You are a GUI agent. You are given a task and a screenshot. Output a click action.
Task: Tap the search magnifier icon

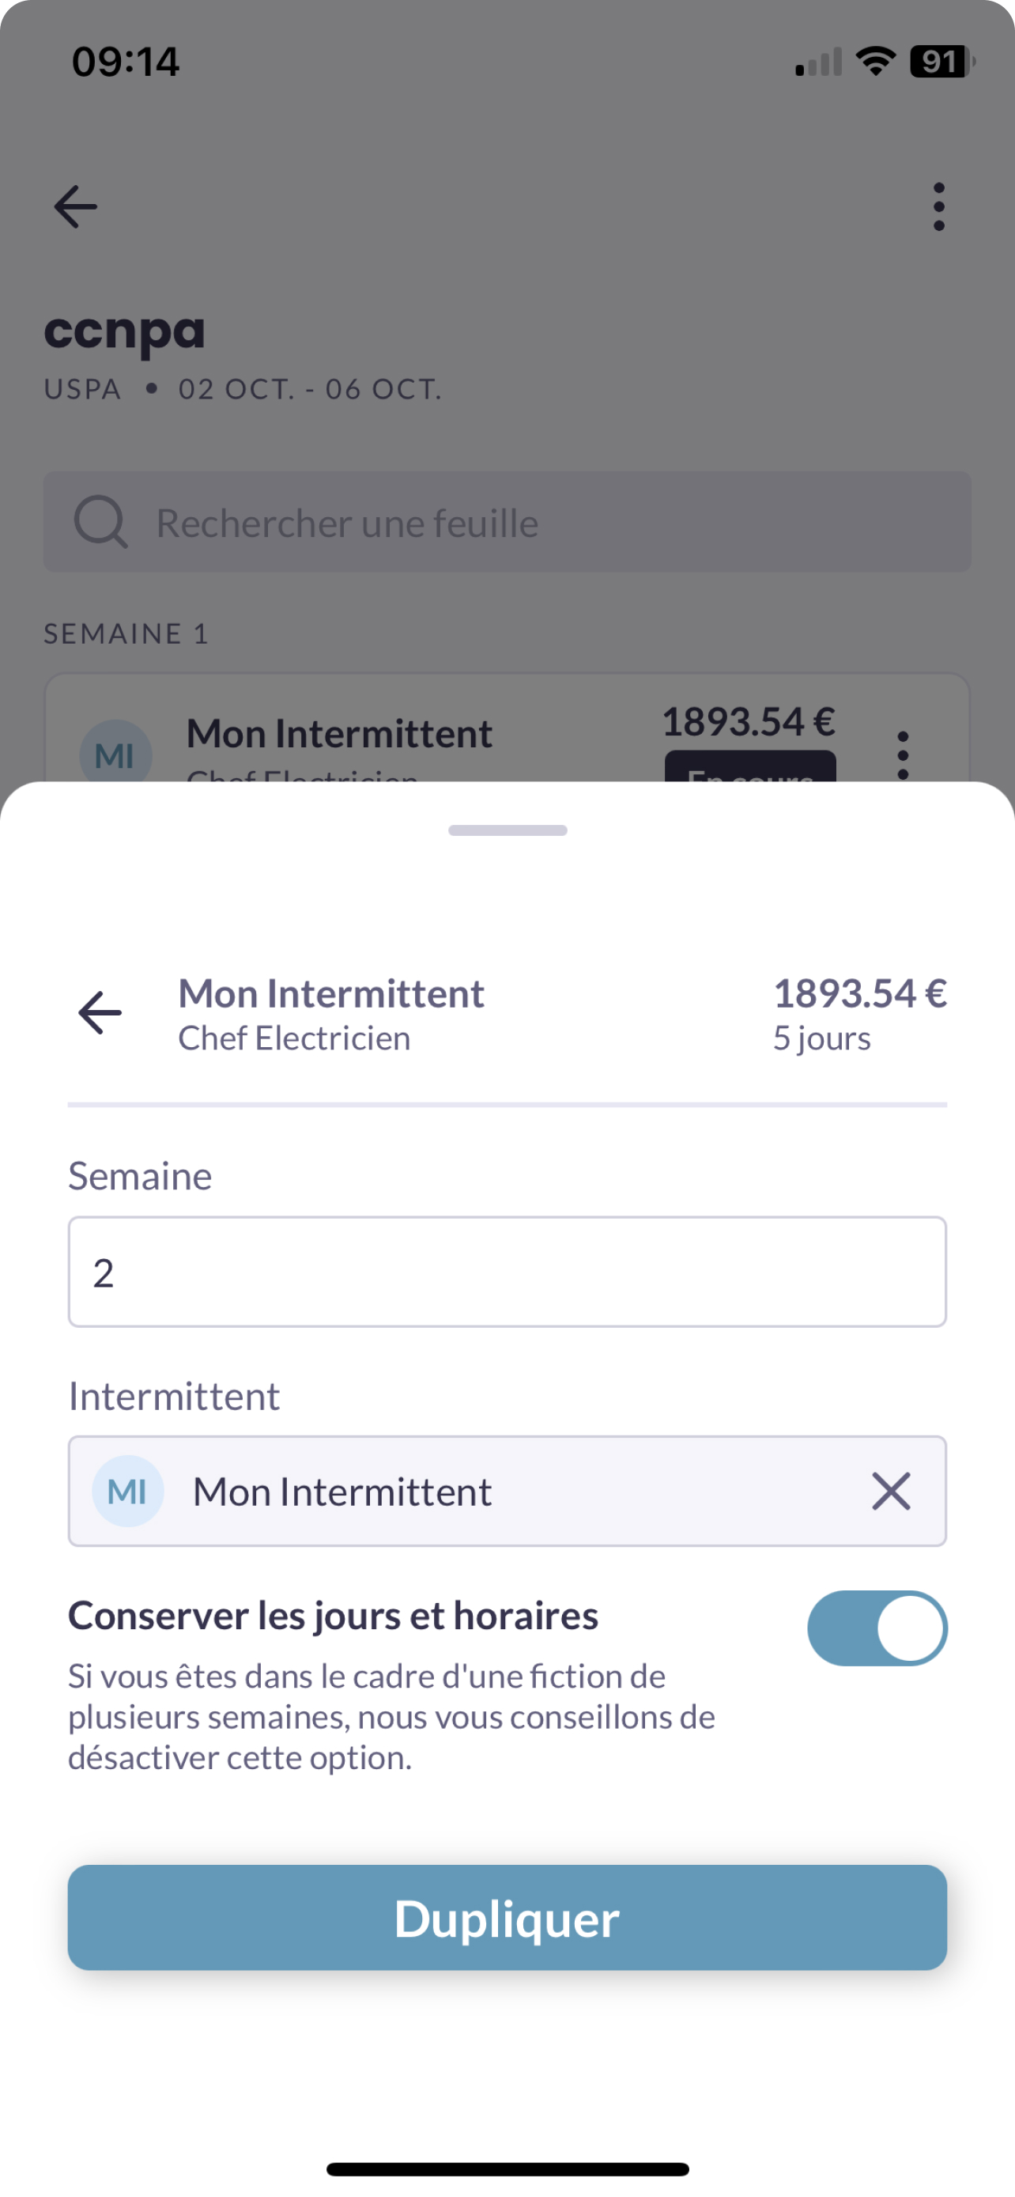tap(100, 521)
